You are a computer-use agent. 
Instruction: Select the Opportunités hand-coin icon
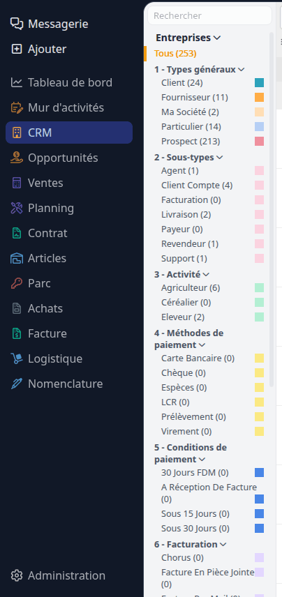[17, 158]
